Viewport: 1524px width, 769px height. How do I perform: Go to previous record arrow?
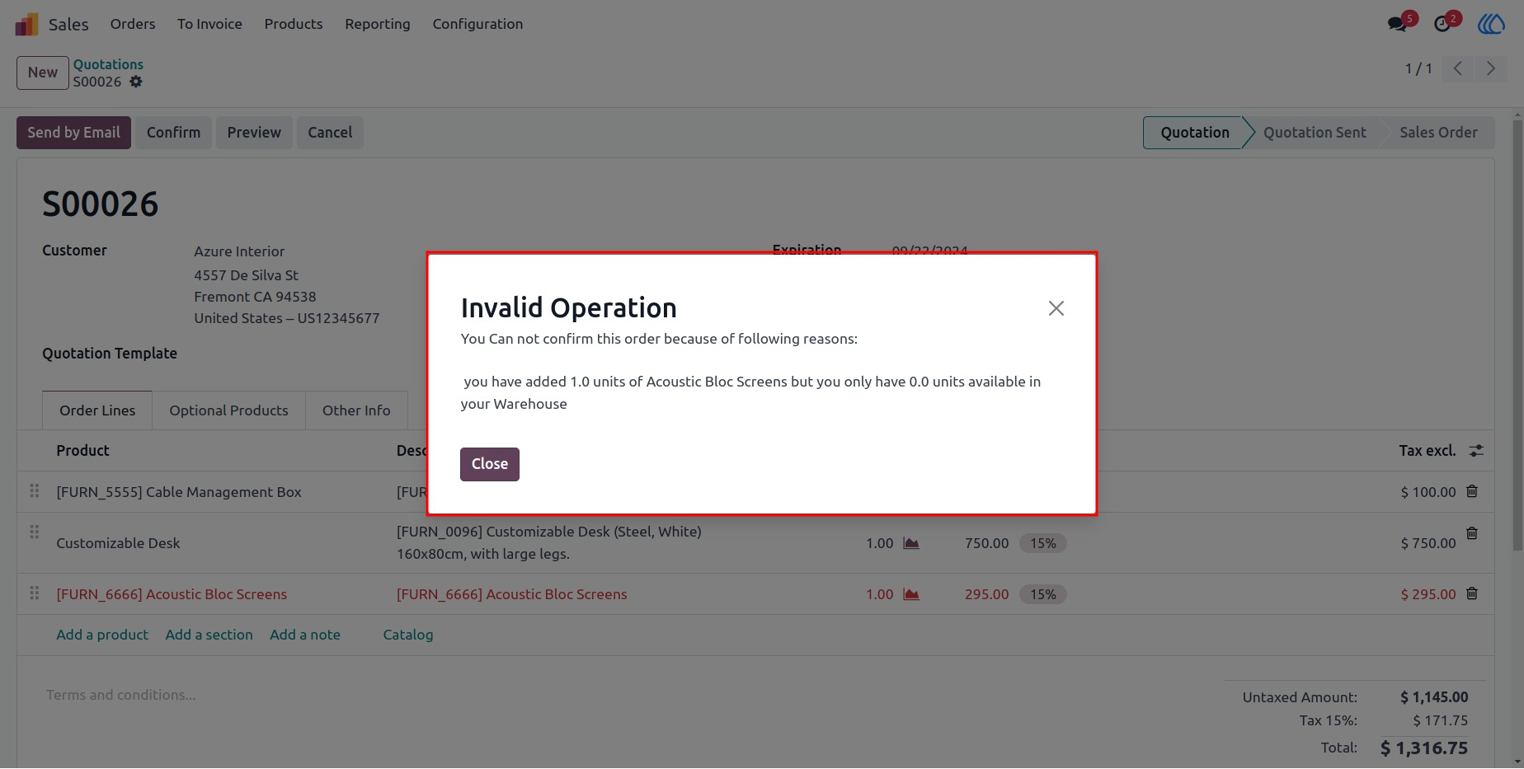click(1458, 68)
